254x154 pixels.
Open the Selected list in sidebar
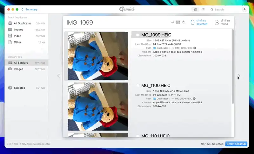click(26, 88)
